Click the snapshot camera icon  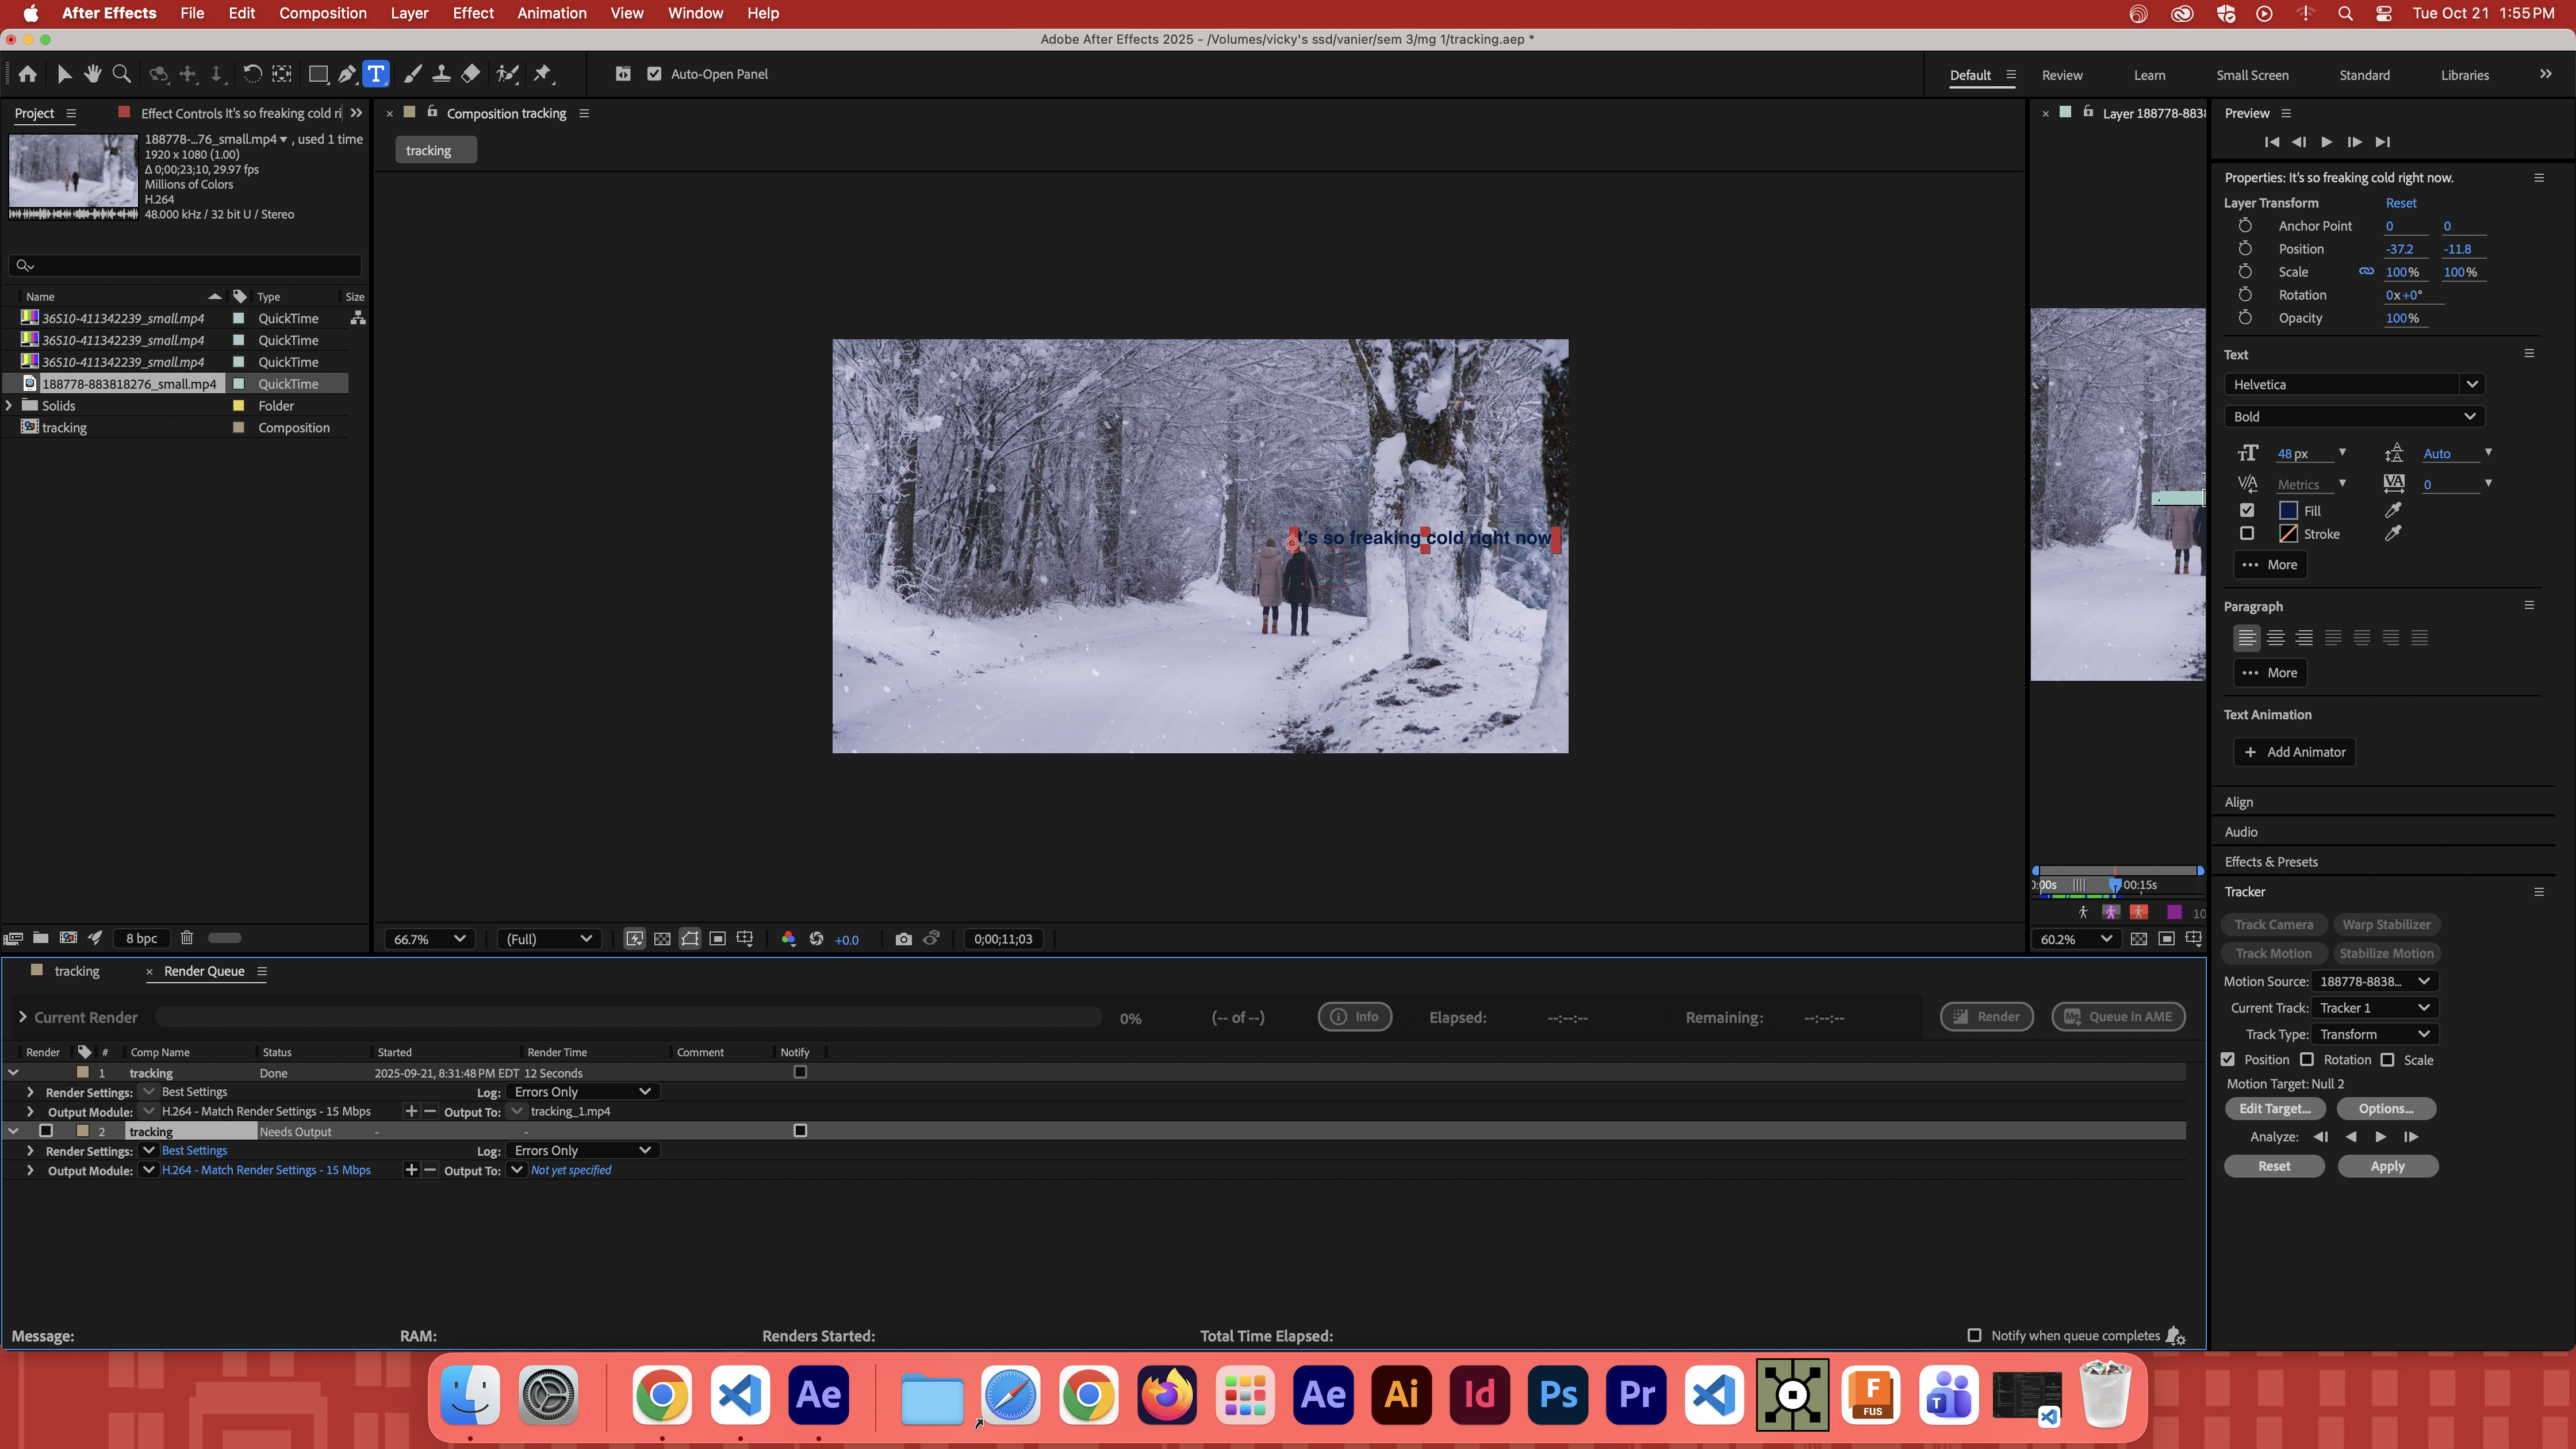[x=903, y=939]
